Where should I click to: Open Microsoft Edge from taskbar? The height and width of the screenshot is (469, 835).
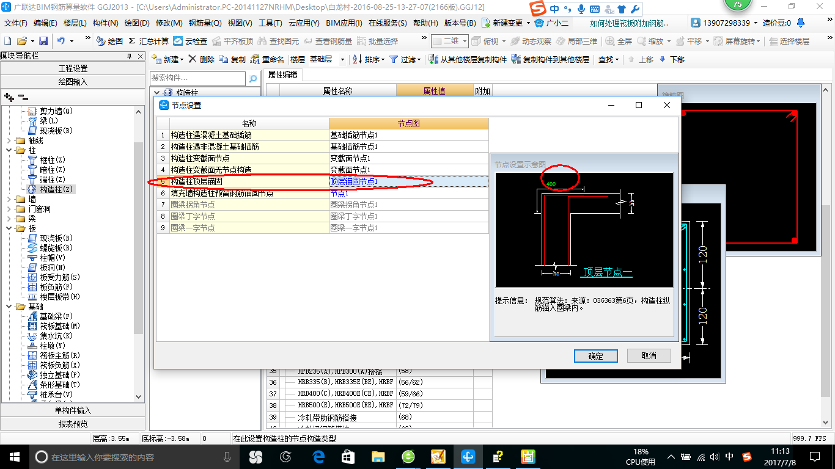pyautogui.click(x=318, y=457)
